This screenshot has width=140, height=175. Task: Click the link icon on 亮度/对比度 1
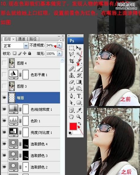click(20, 132)
